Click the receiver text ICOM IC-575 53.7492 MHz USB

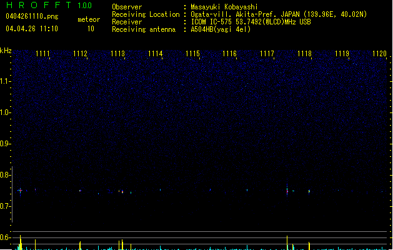pyautogui.click(x=251, y=22)
